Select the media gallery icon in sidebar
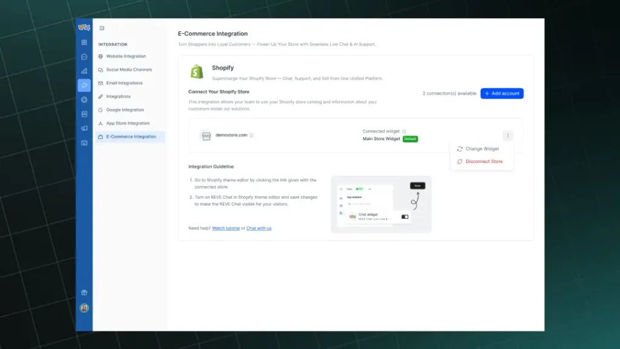The image size is (620, 349). click(x=84, y=114)
